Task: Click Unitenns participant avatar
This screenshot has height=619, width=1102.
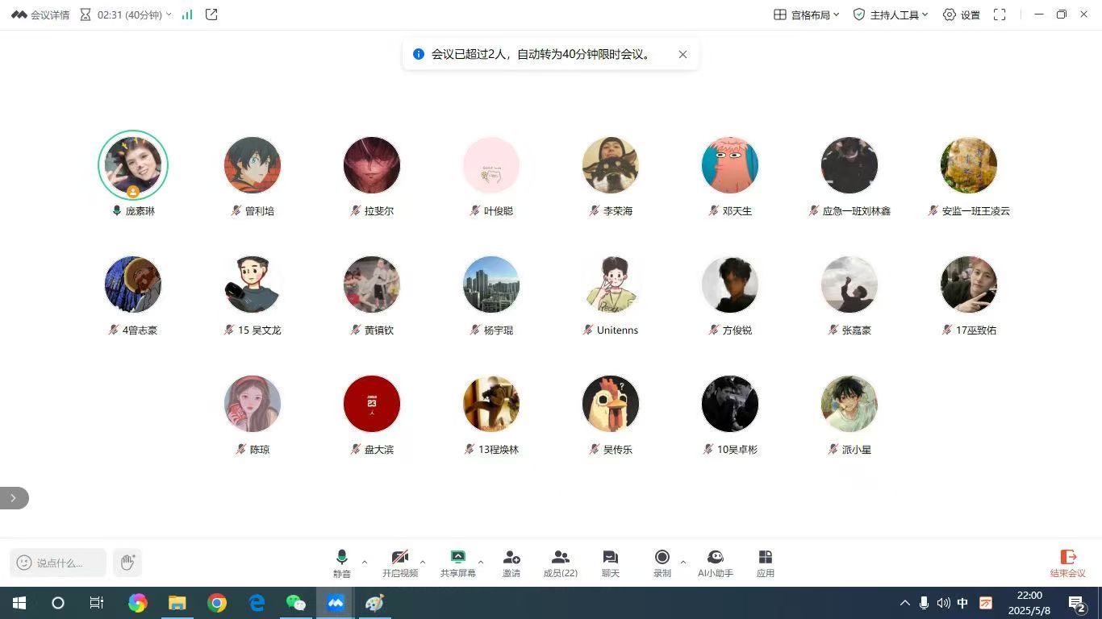Action: tap(611, 285)
